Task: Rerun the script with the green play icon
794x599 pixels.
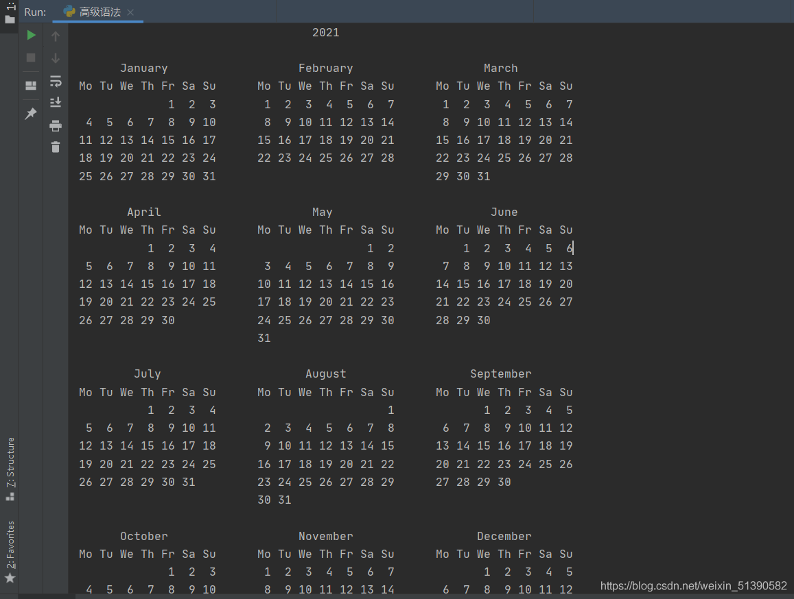Action: (x=31, y=35)
